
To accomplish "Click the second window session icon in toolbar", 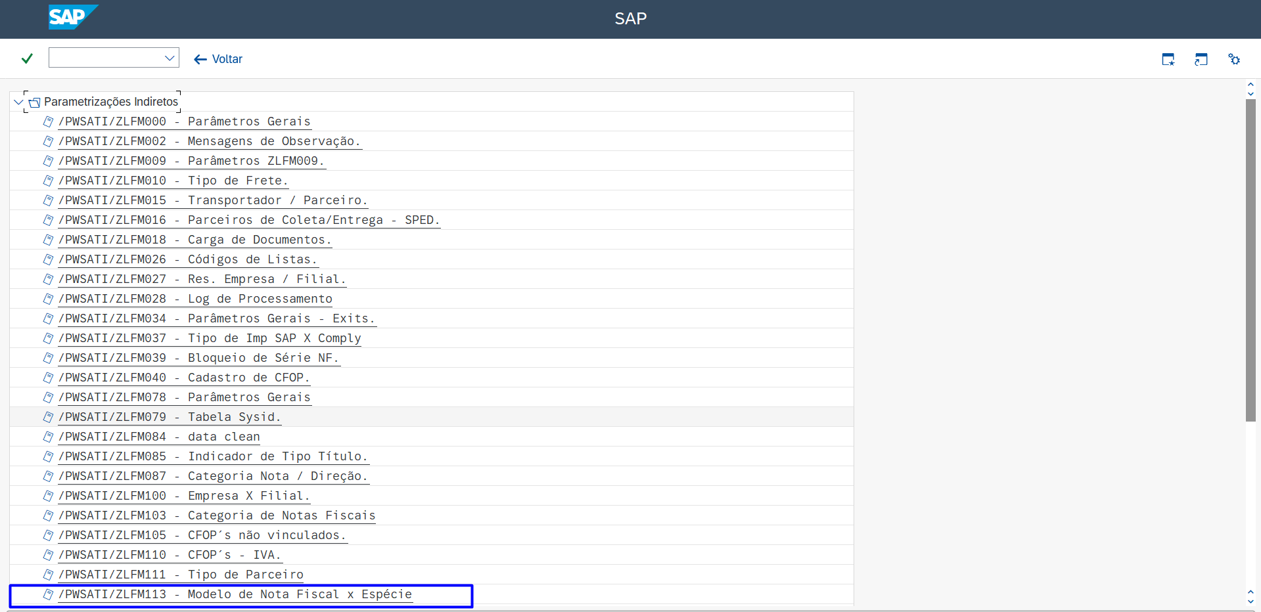I will pos(1201,60).
